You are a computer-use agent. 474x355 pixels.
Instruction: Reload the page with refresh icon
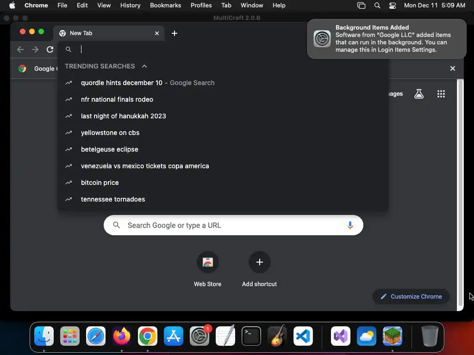coord(50,49)
